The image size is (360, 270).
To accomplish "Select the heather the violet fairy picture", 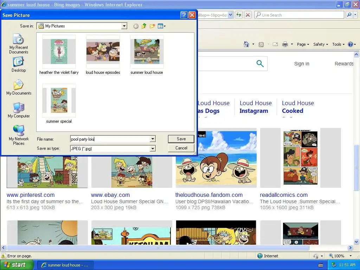I will pos(59,55).
